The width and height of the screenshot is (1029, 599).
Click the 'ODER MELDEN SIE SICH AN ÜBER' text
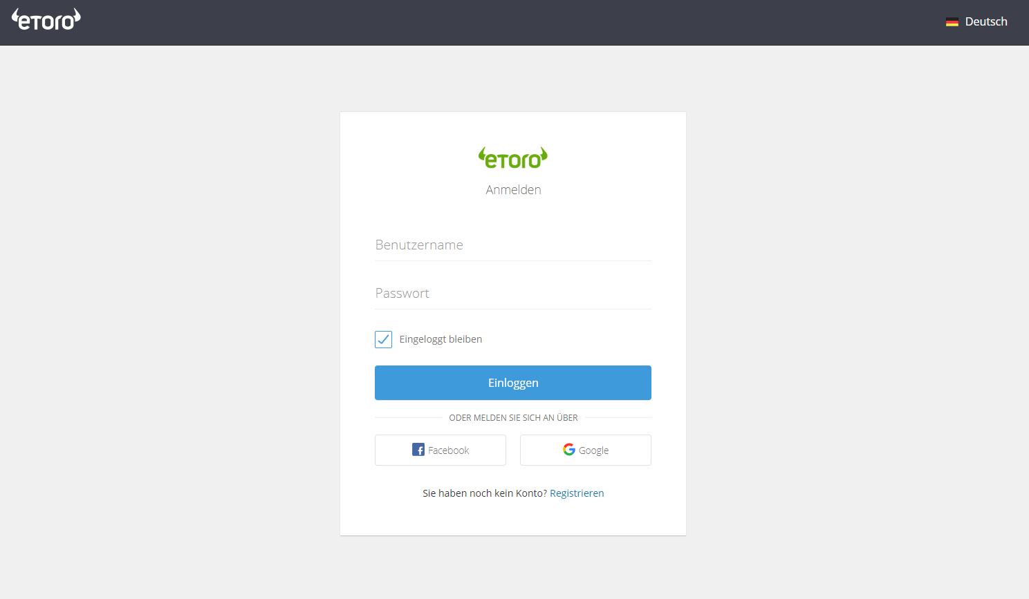pos(513,418)
